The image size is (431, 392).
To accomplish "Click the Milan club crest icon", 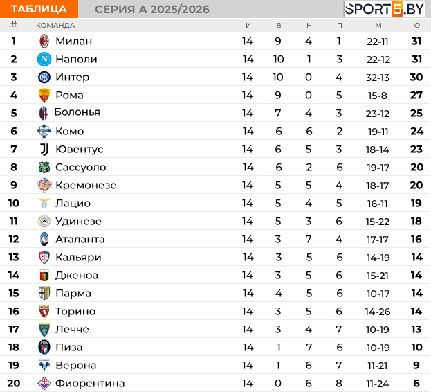I will pos(44,41).
